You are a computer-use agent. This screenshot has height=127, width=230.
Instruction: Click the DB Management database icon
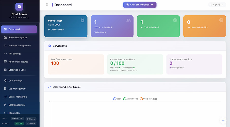[x=5, y=105]
